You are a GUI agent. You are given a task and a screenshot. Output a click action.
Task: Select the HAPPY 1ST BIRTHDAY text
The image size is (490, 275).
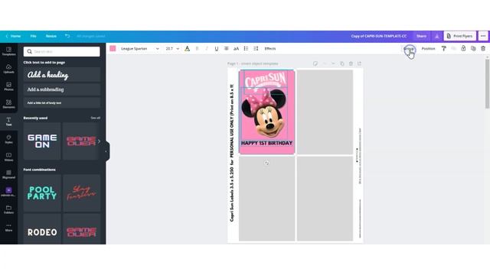266,143
